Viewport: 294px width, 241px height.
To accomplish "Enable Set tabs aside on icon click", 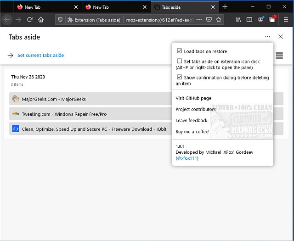I will point(180,61).
